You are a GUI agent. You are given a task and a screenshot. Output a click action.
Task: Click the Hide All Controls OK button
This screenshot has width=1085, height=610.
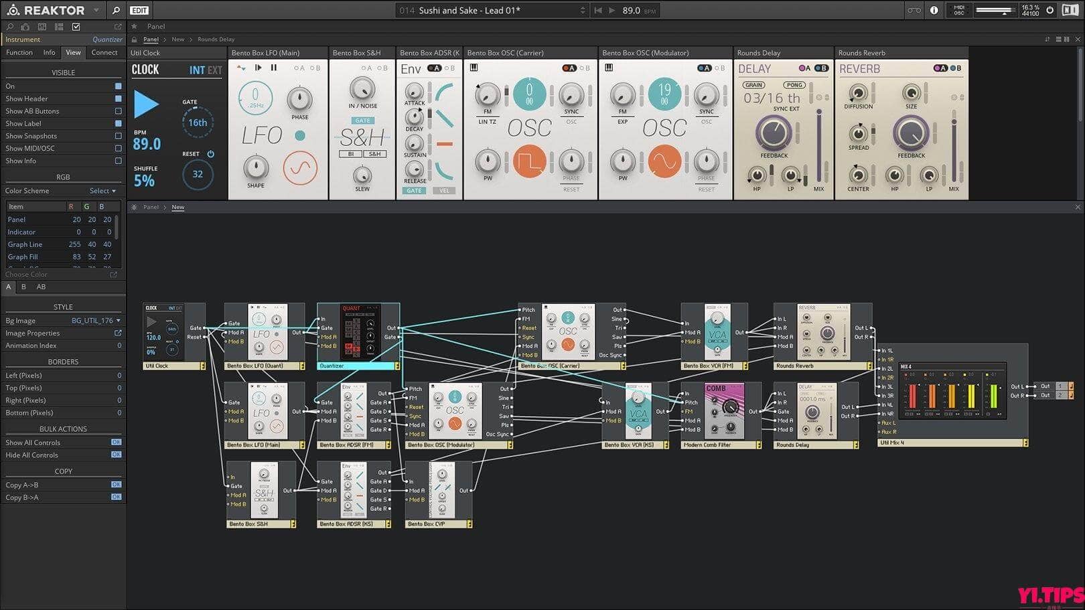[116, 455]
